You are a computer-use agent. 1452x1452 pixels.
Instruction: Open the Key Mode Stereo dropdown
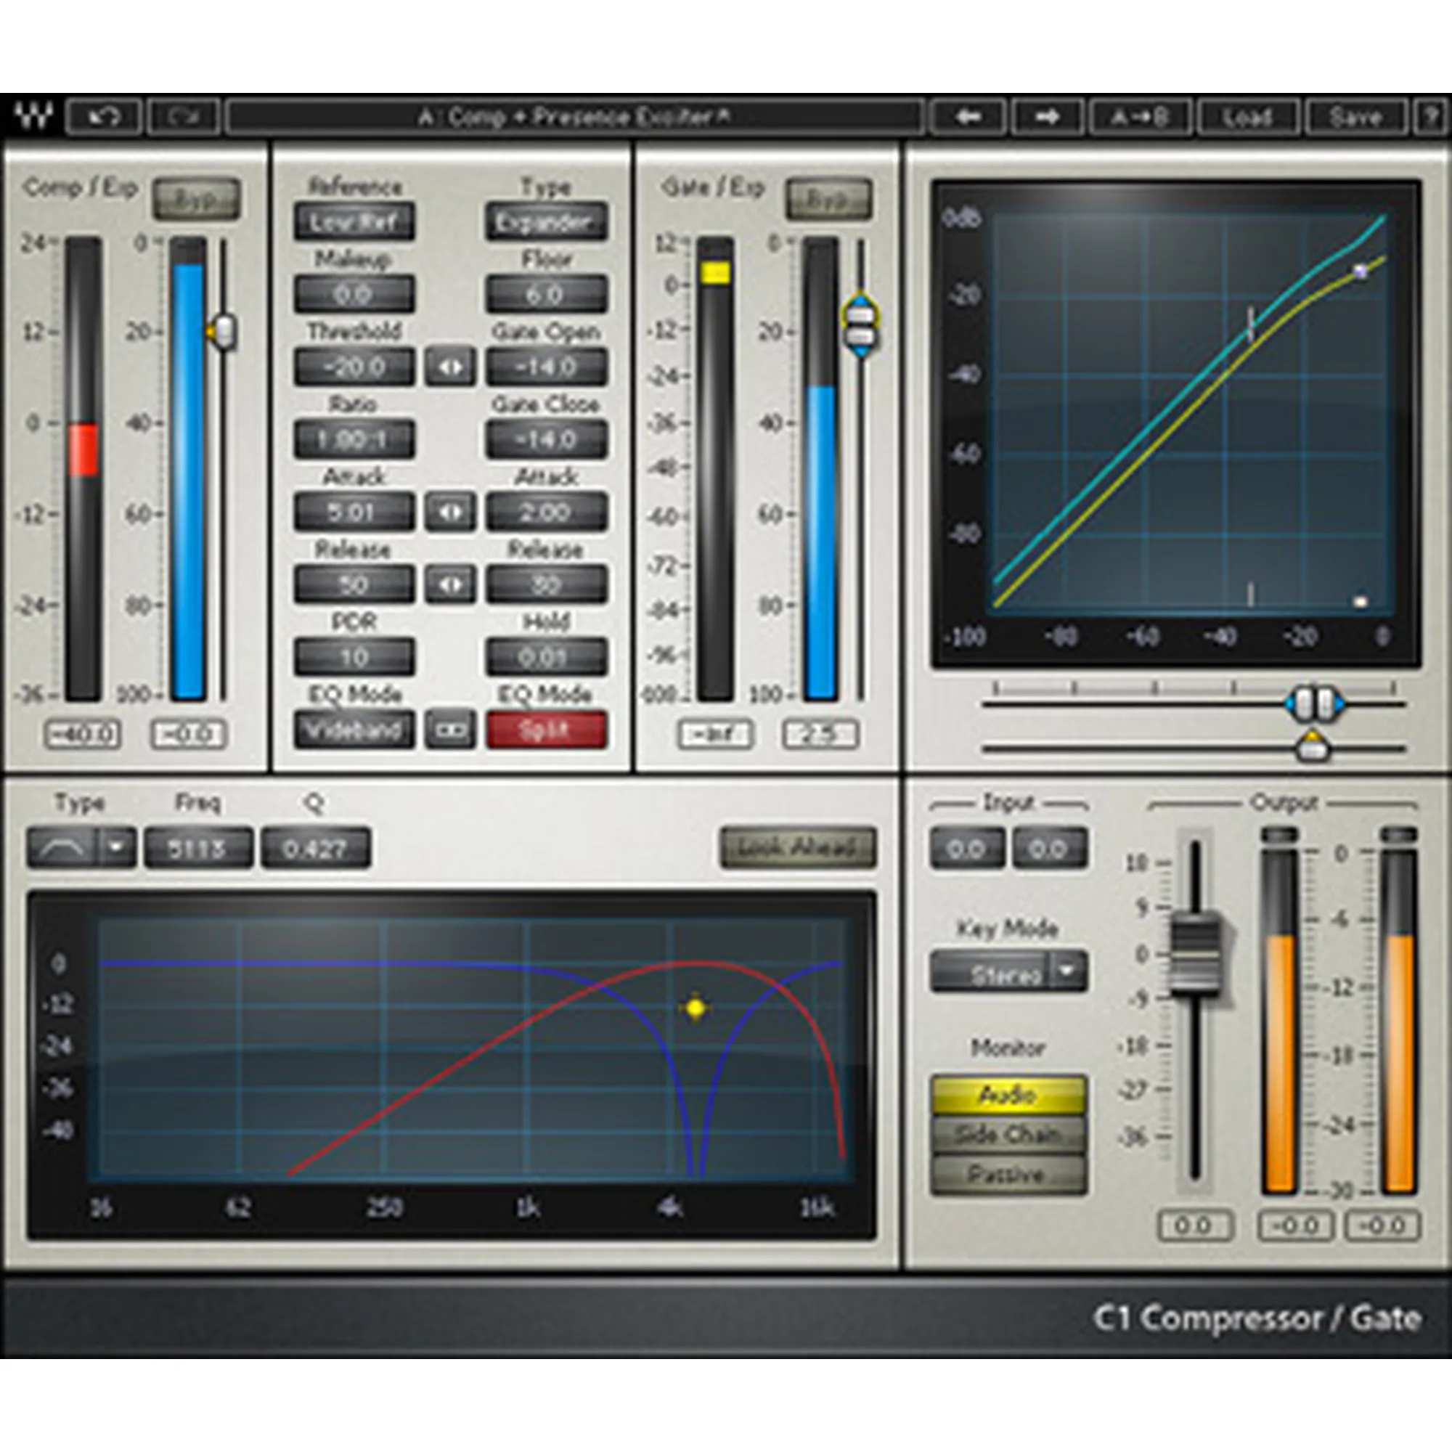1068,971
